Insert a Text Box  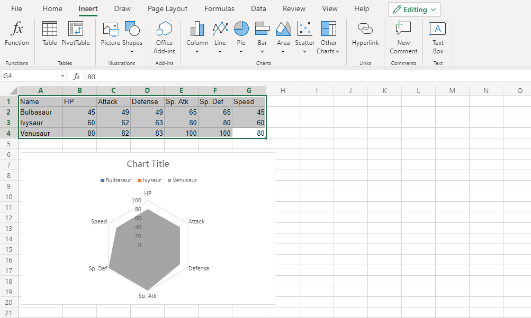438,38
